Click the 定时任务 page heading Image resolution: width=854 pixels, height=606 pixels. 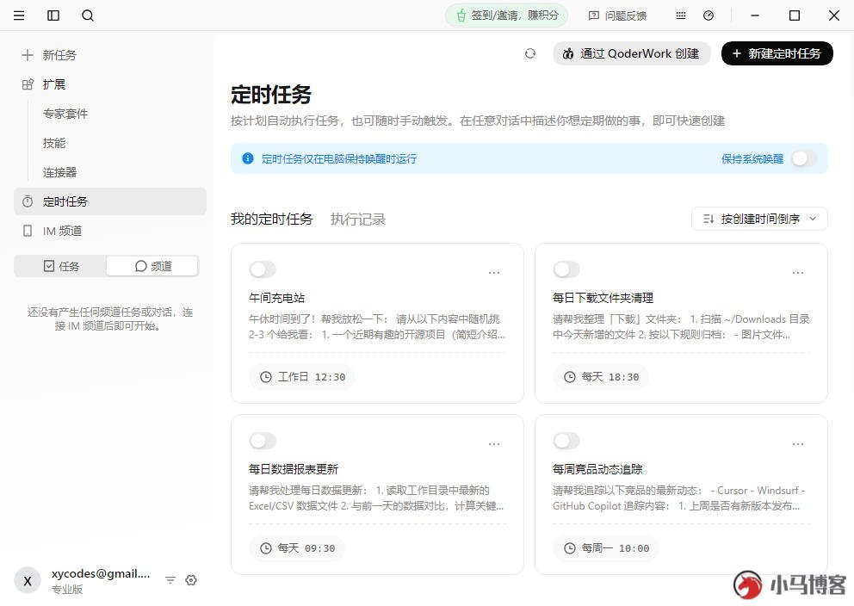(271, 95)
